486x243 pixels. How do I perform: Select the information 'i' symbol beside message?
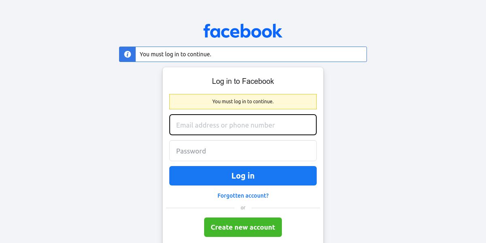[127, 54]
